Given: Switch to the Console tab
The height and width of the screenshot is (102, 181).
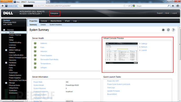Looking at the screenshot, I should click(x=44, y=21).
